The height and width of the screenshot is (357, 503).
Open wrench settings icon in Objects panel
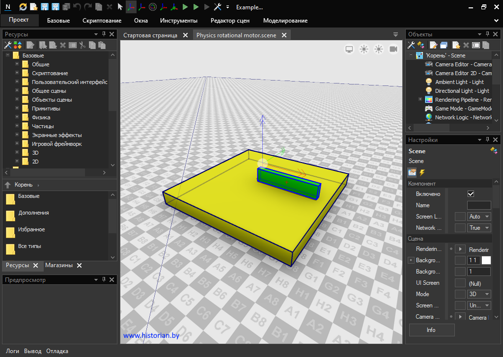(412, 45)
